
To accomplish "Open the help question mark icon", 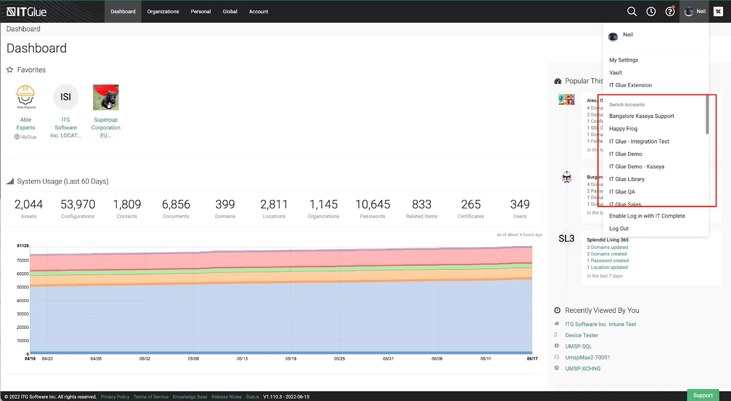I will pos(670,11).
